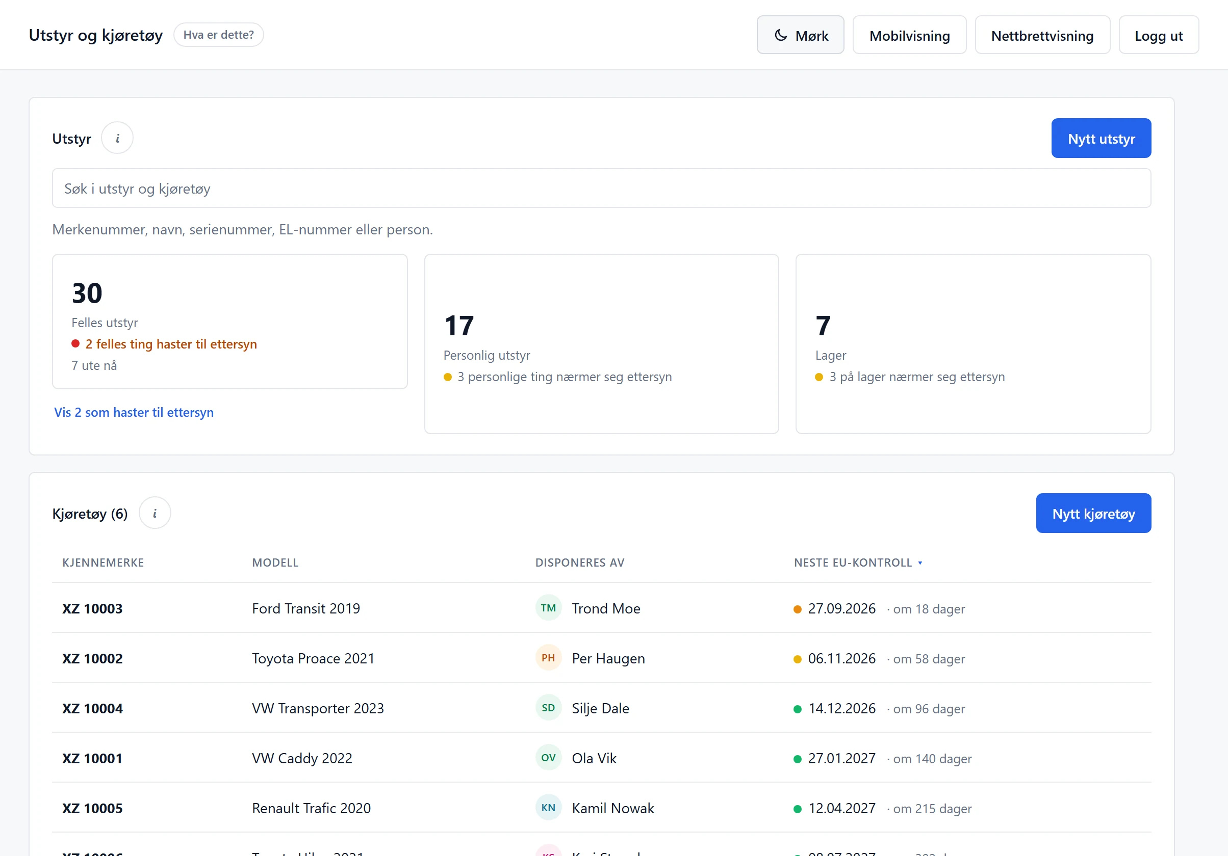Select license plate XZ 10001
This screenshot has height=856, width=1228.
click(x=92, y=758)
